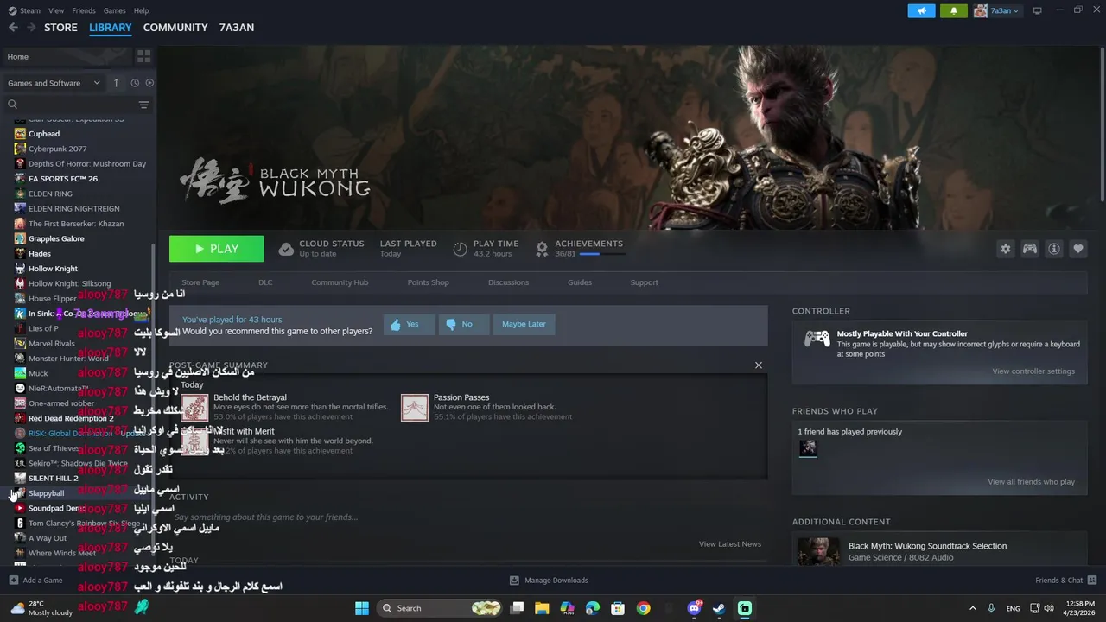Viewport: 1106px width, 622px height.
Task: Open the DLC tab
Action: 265,282
